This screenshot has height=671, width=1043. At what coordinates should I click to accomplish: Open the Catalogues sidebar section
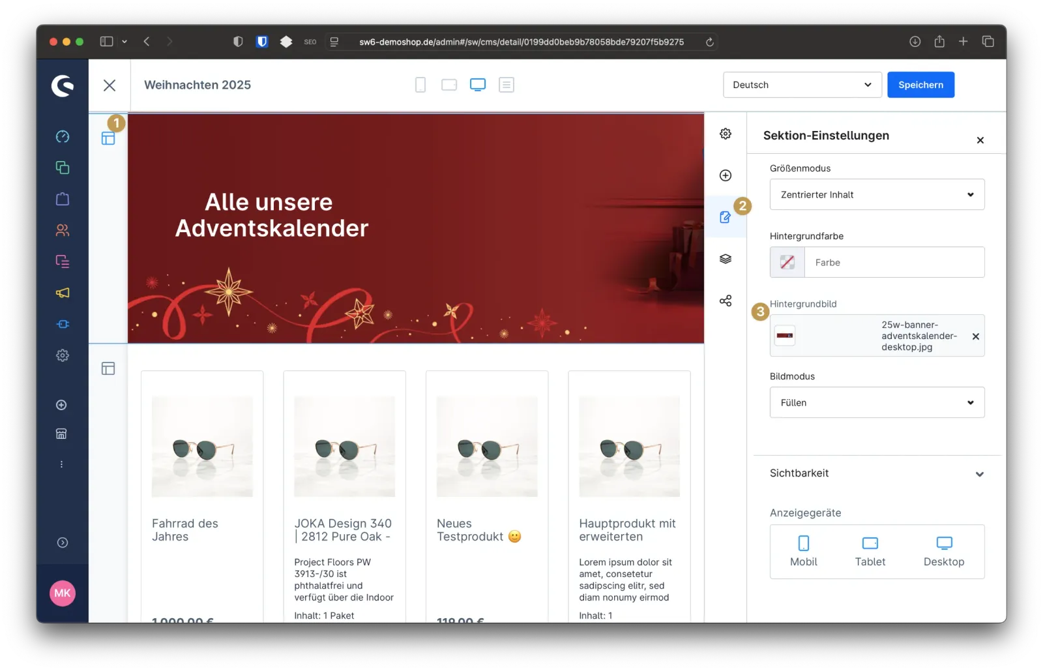click(x=62, y=168)
